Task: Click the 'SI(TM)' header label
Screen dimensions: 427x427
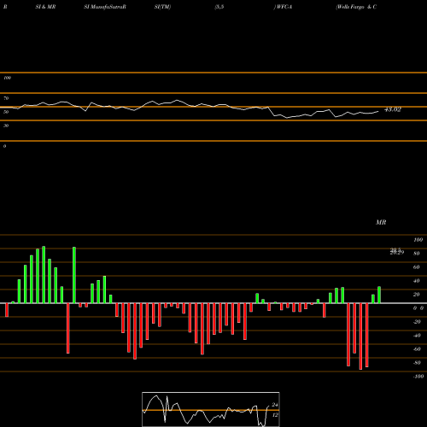Action: click(x=162, y=7)
